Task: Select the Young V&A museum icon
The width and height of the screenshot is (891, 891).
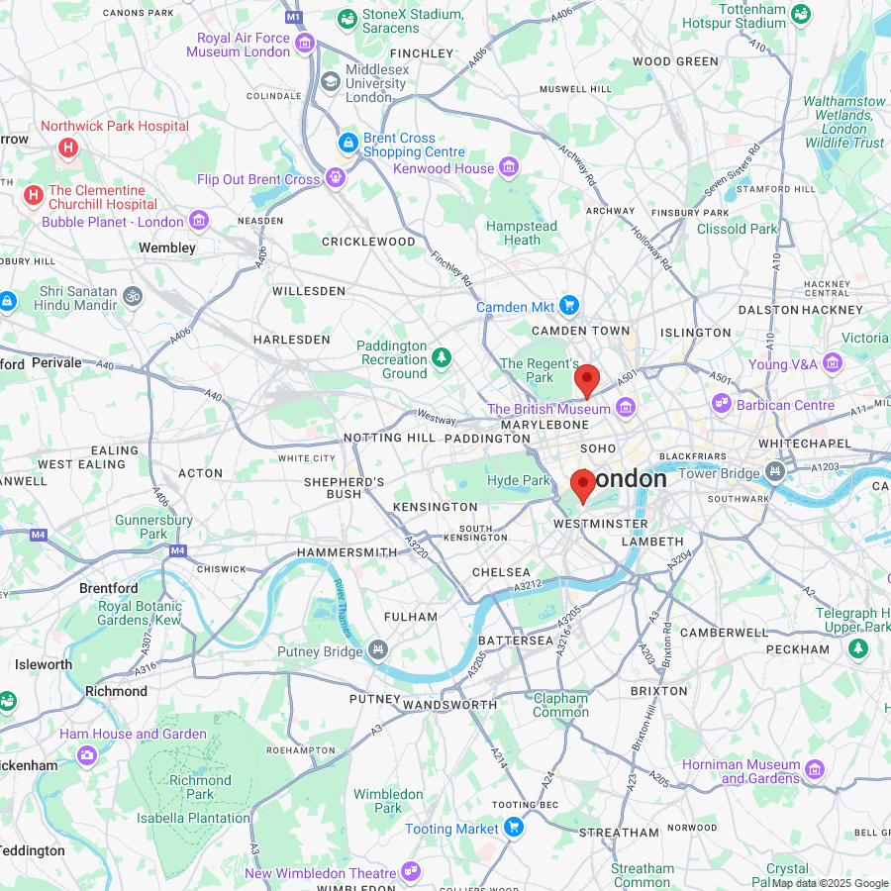Action: (833, 362)
